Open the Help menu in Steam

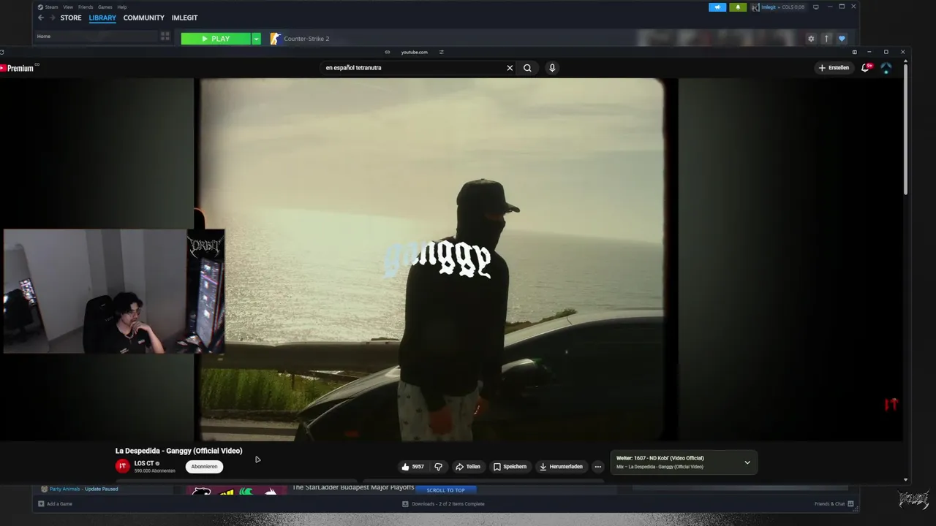coord(122,7)
